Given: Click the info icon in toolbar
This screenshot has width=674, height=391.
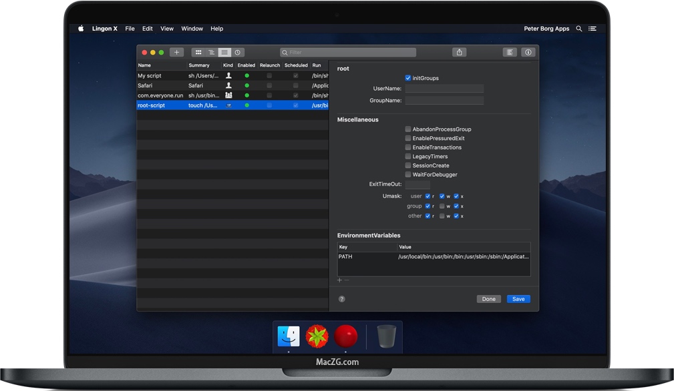Looking at the screenshot, I should (528, 52).
